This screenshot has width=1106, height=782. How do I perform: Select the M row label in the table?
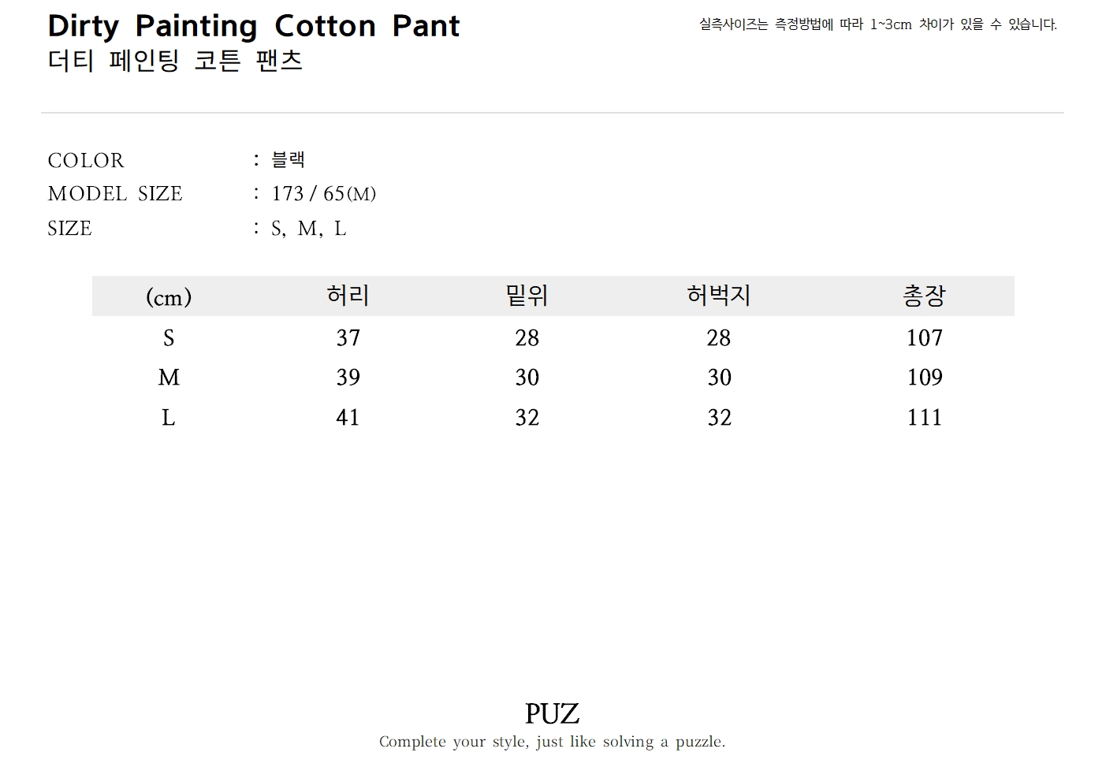click(x=169, y=378)
